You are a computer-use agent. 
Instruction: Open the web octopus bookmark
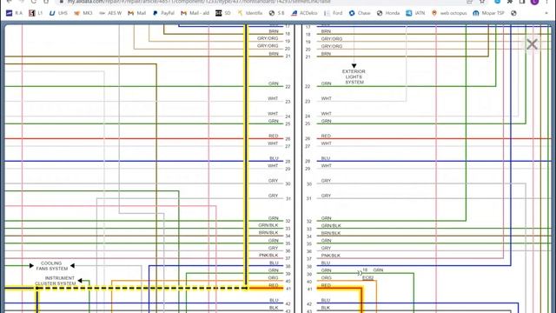pyautogui.click(x=449, y=13)
